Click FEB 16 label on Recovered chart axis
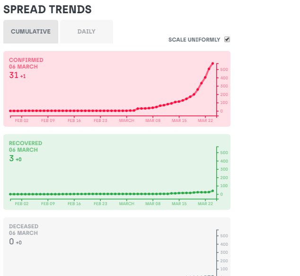 click(x=74, y=204)
